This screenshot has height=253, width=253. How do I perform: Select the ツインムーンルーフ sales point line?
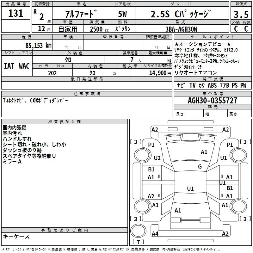tap(207, 61)
